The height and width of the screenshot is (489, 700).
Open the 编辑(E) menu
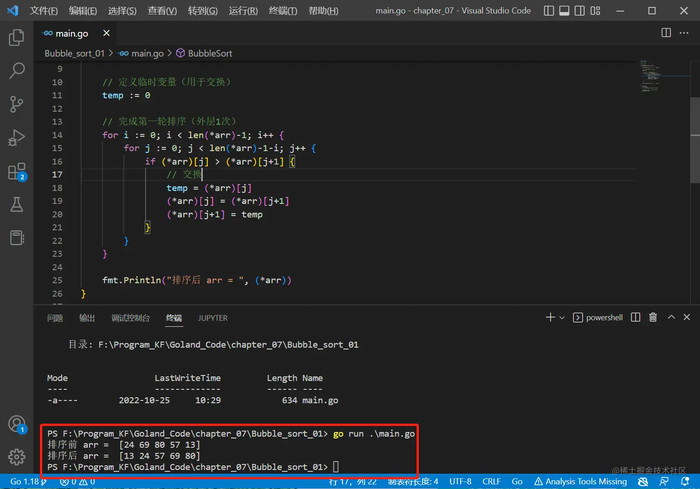pyautogui.click(x=83, y=11)
